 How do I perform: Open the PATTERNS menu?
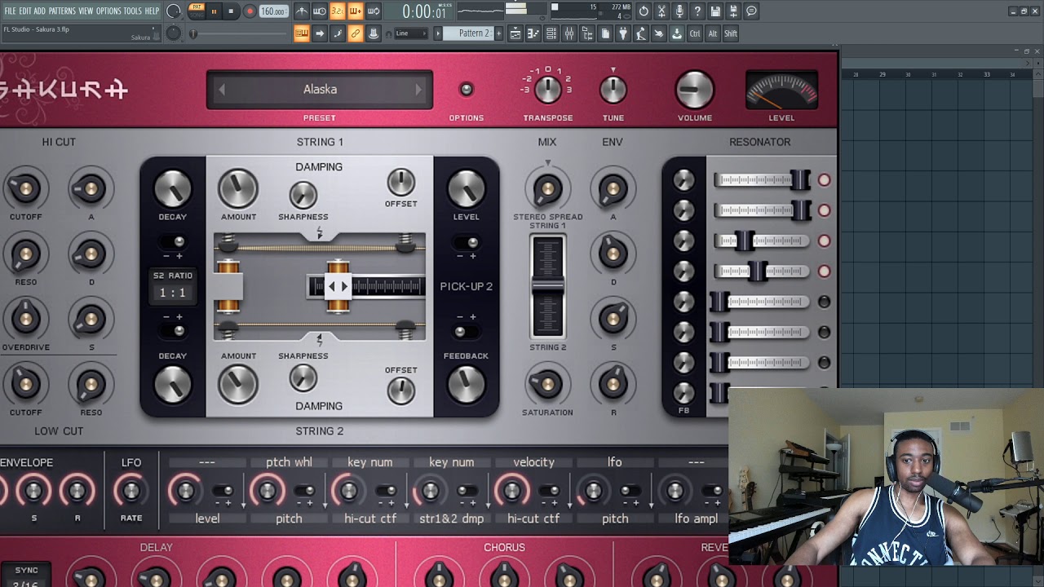pos(62,11)
